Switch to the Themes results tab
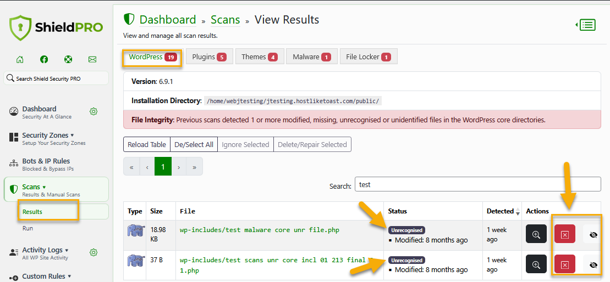Viewport: 610px width, 282px height. coord(260,57)
